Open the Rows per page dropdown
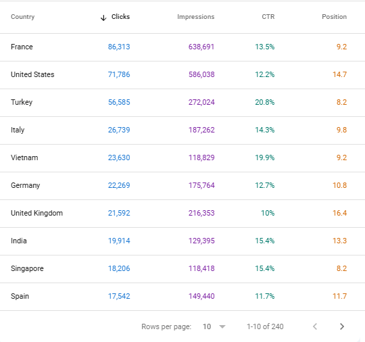The image size is (365, 342). (214, 326)
